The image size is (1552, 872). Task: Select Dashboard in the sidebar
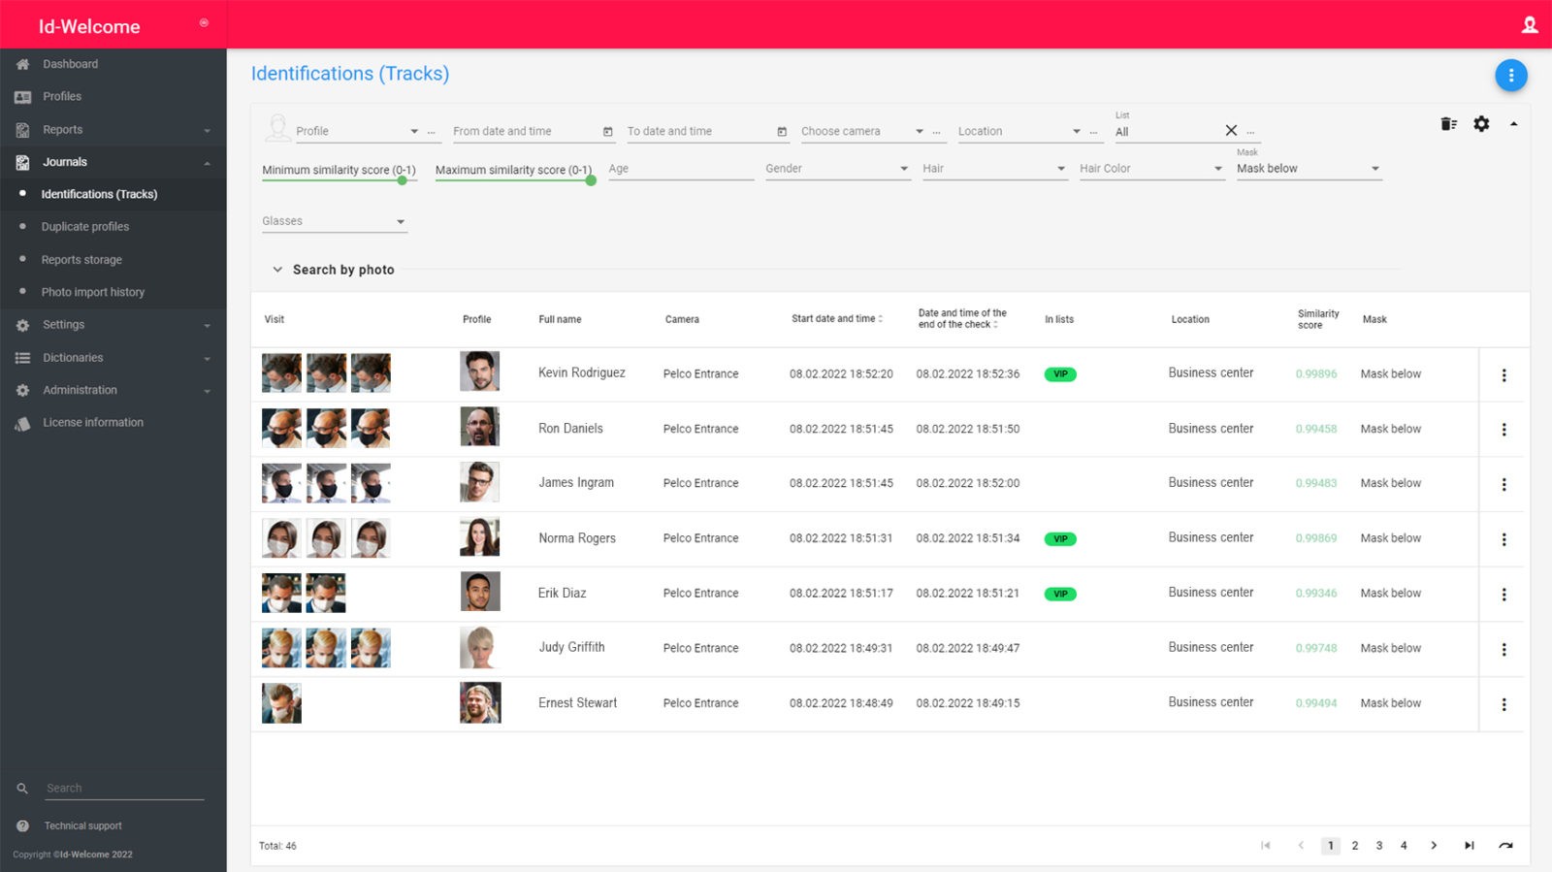(70, 64)
